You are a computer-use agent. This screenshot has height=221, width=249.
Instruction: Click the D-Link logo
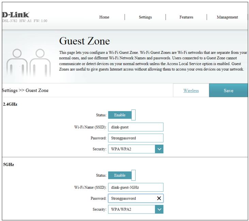(x=16, y=15)
